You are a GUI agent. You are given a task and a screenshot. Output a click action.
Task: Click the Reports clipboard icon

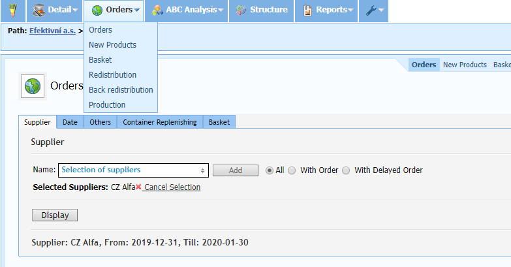tap(307, 10)
